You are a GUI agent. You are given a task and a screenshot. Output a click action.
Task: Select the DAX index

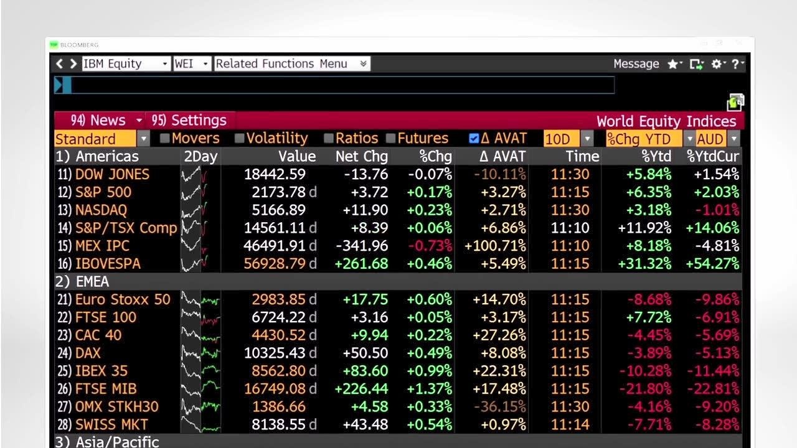88,353
